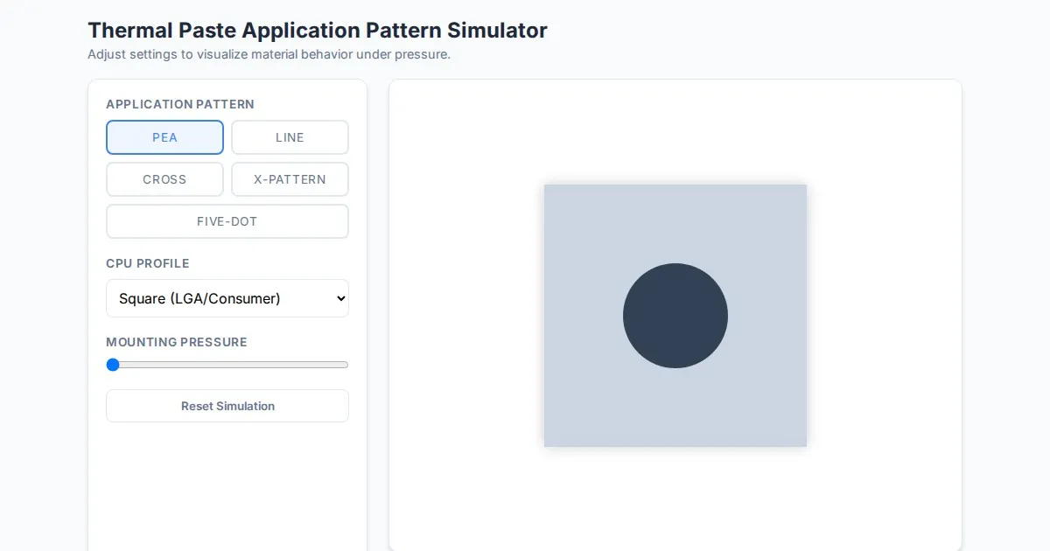
Task: Click the dark thermal paste circle
Action: click(x=675, y=316)
